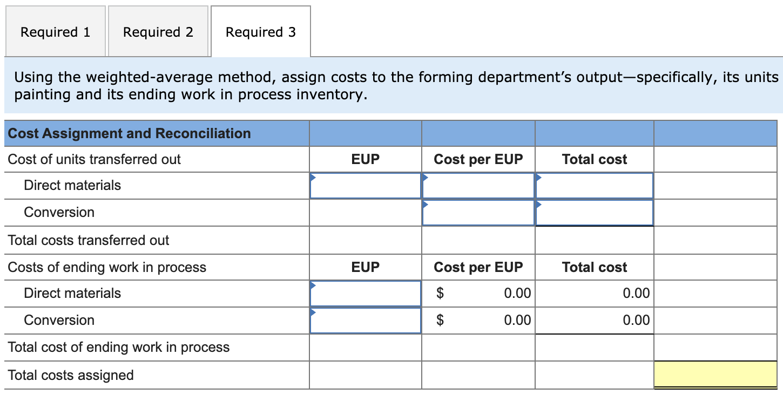Image resolution: width=783 pixels, height=395 pixels.
Task: Click the Total cost field for Conversion transferred out
Action: [x=593, y=213]
